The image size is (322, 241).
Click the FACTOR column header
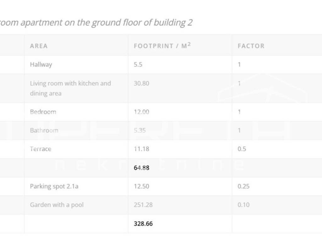(251, 46)
